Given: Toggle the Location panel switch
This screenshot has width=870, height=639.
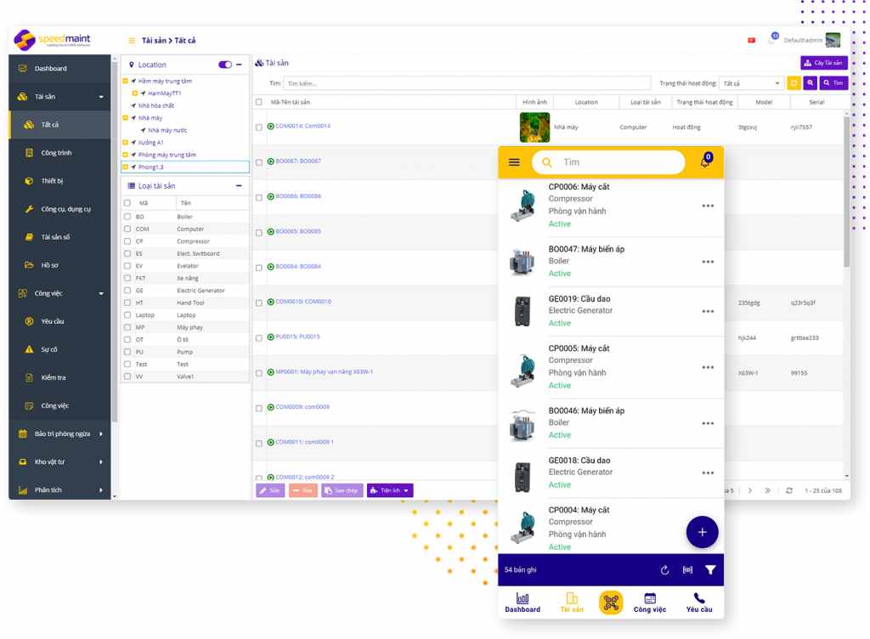Looking at the screenshot, I should pos(225,65).
